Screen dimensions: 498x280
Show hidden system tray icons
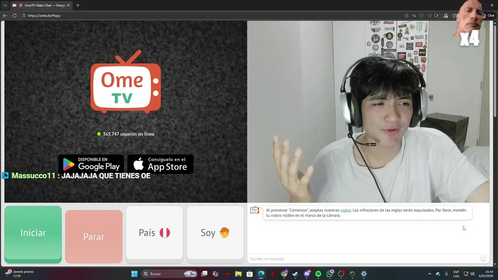[x=430, y=274]
